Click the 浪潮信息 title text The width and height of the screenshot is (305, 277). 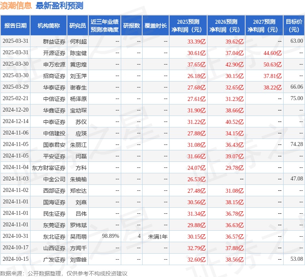tap(16, 6)
